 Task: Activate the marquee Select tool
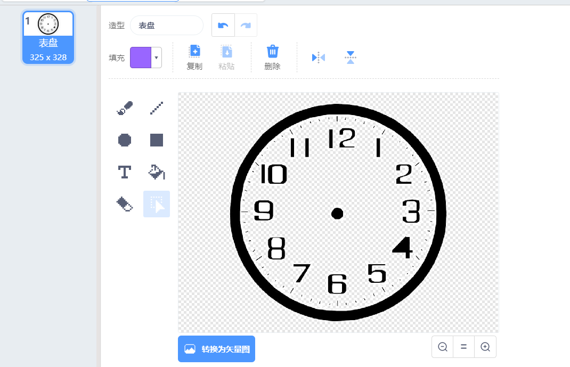tap(157, 204)
